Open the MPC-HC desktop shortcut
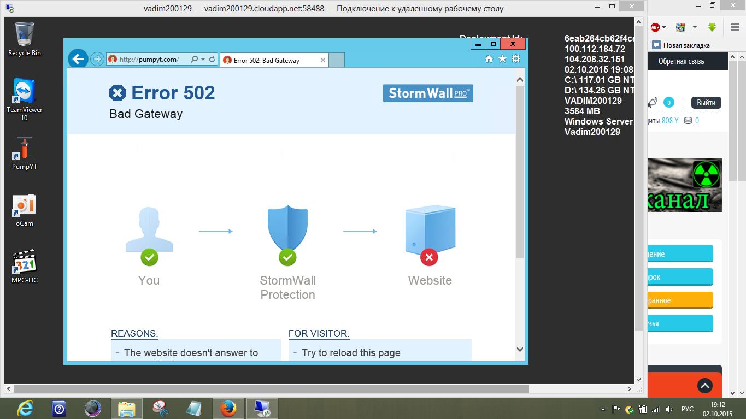This screenshot has width=746, height=419. point(25,267)
